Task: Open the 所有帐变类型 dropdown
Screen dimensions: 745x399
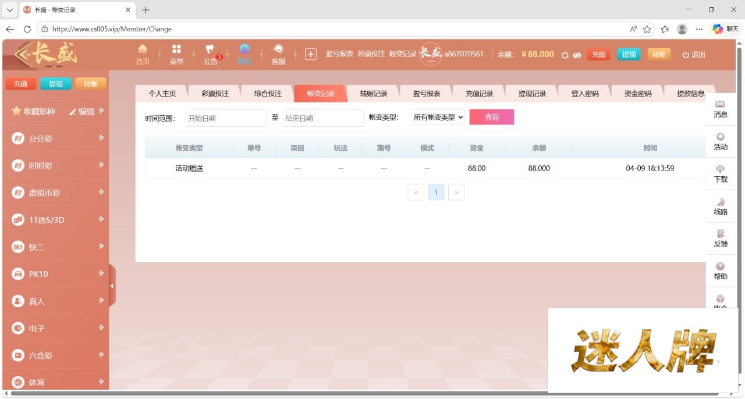Action: pos(438,117)
